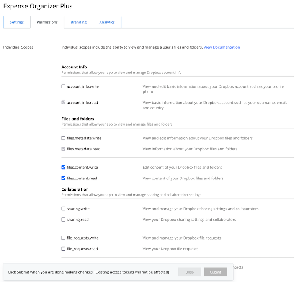Viewport: 304px width, 282px height.
Task: Enable the account_info.write checkbox
Action: pos(64,86)
